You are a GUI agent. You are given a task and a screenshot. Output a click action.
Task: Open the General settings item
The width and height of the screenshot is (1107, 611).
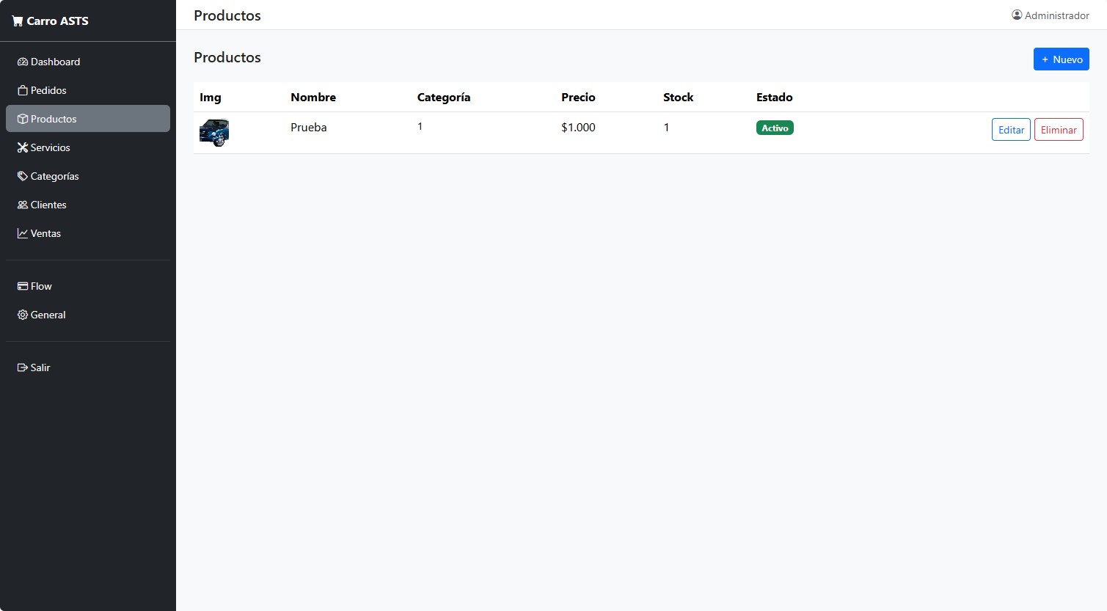click(88, 315)
